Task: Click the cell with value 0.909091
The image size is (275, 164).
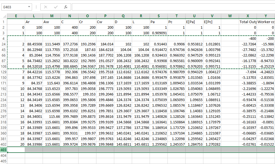Action: [159, 33]
